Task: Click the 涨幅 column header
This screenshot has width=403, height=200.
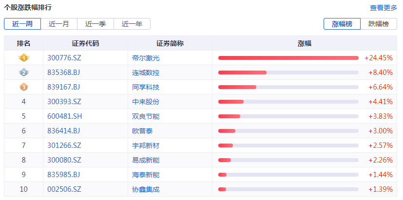Action: [305, 43]
